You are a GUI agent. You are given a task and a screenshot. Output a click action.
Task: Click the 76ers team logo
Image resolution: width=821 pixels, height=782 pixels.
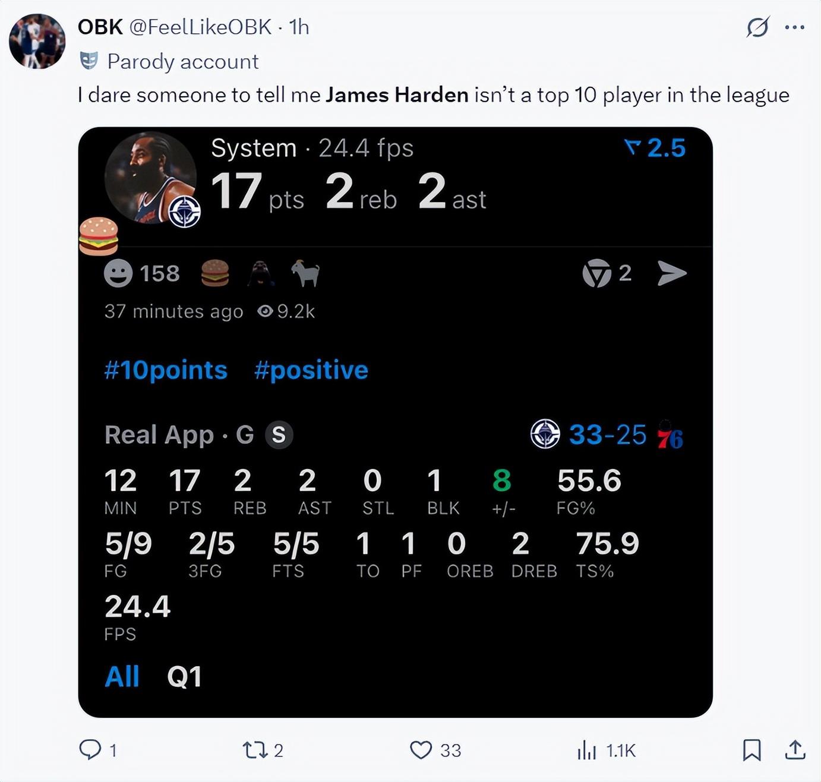670,436
